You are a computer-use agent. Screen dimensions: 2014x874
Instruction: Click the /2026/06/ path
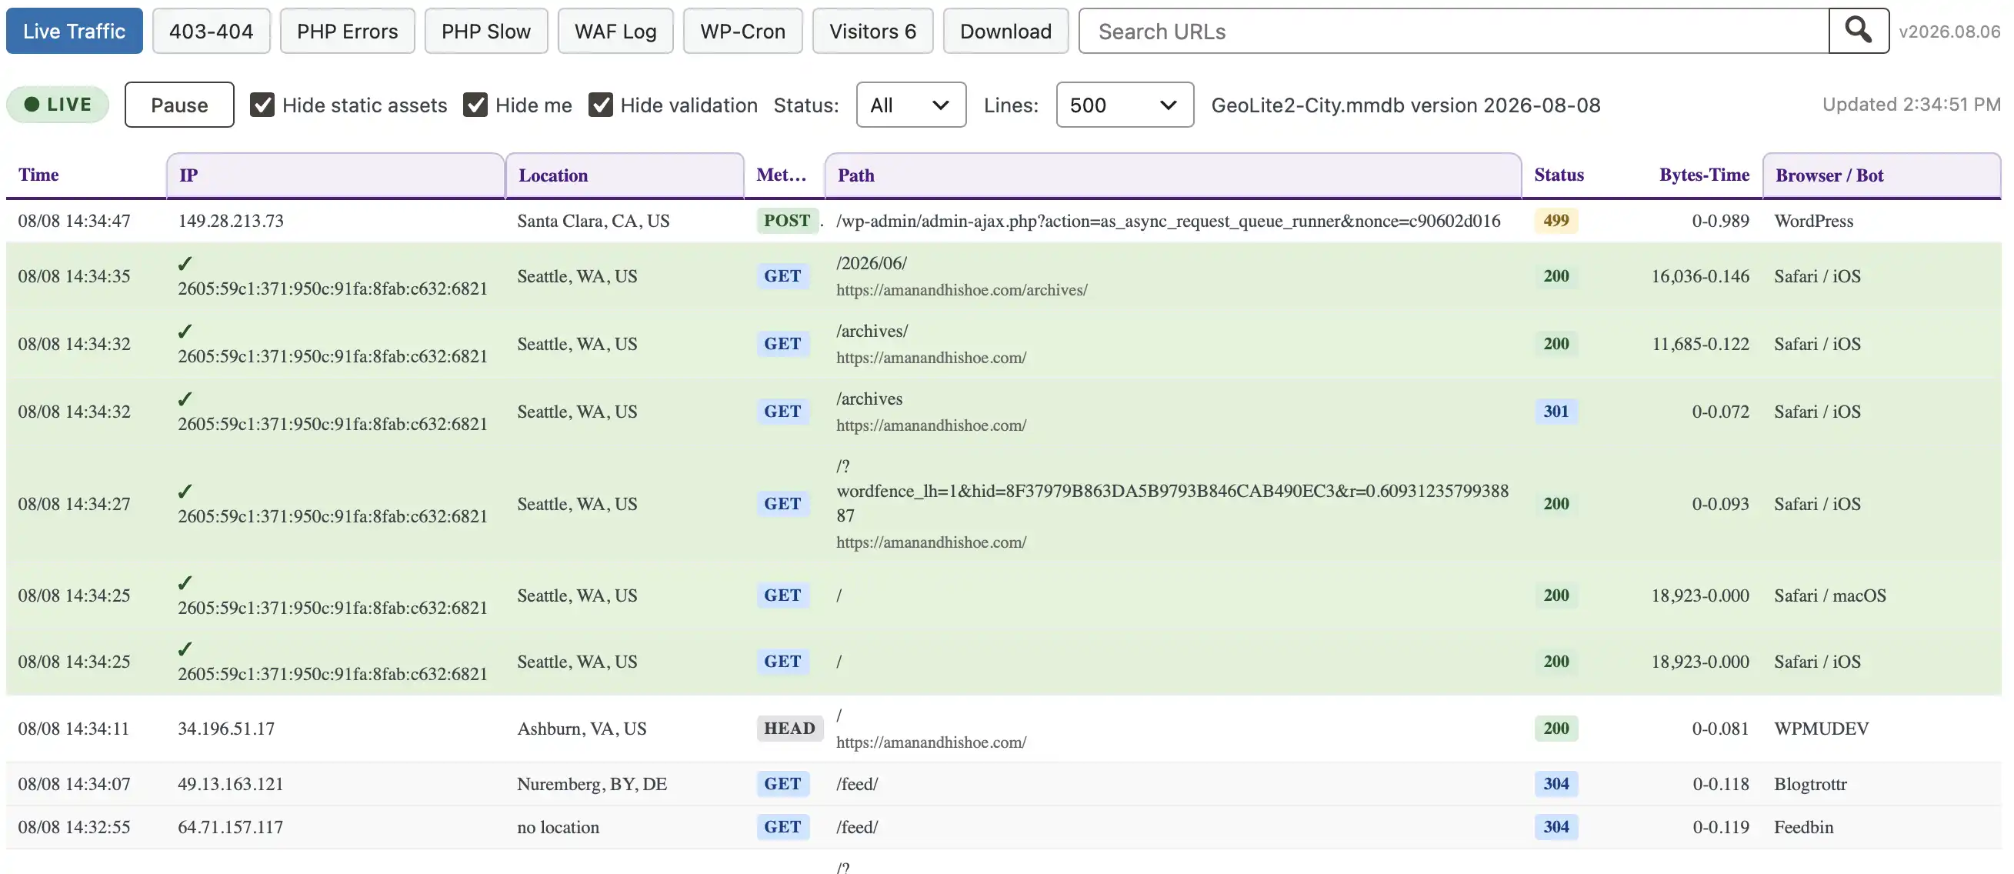coord(872,263)
